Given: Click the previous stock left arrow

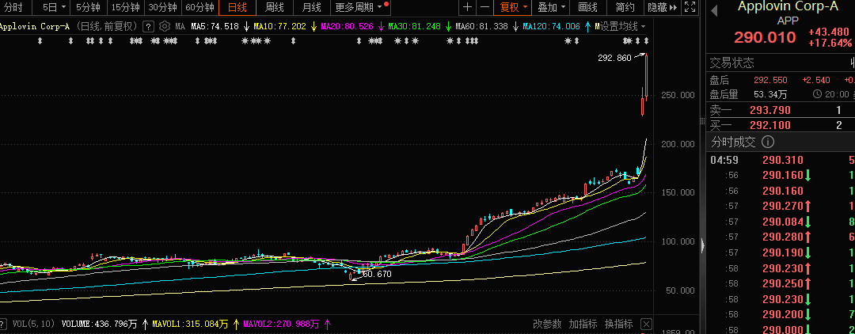Looking at the screenshot, I should point(713,11).
